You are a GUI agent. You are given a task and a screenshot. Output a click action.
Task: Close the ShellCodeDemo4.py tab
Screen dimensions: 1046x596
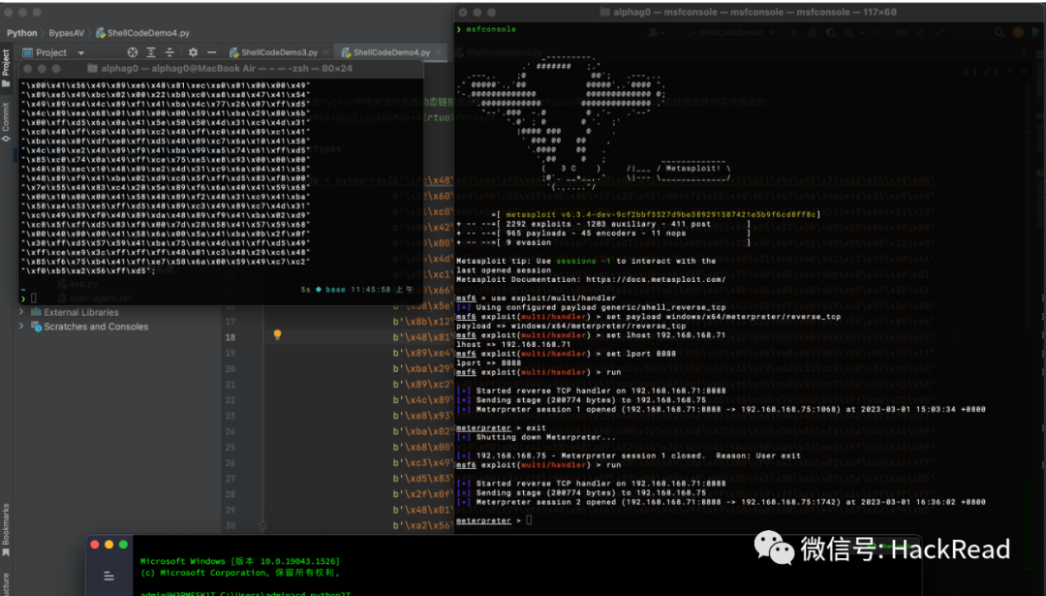(x=439, y=52)
